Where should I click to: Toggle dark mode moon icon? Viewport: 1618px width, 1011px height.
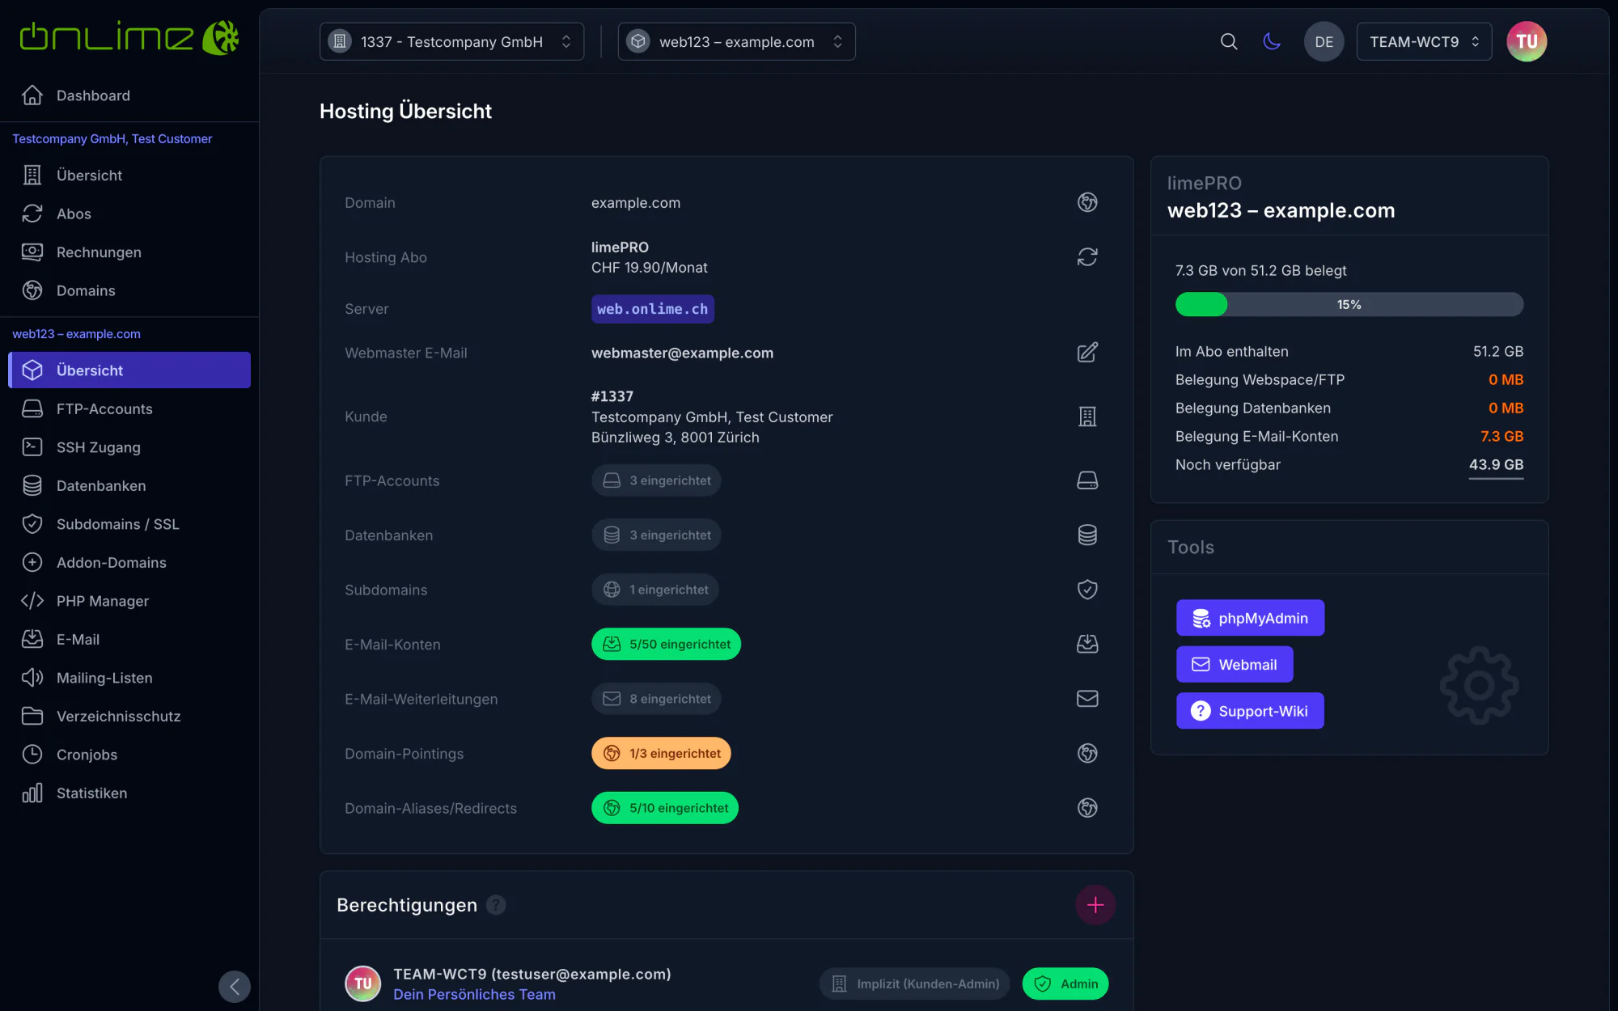(1272, 41)
